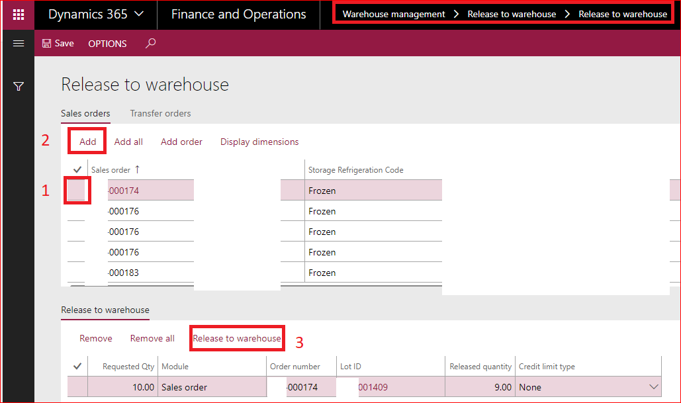Select the checkbox on the lower grid row
The height and width of the screenshot is (403, 681).
(77, 386)
